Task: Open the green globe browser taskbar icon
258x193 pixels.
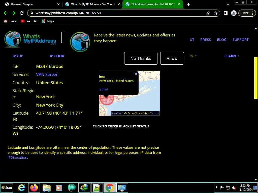Action: coord(72,187)
